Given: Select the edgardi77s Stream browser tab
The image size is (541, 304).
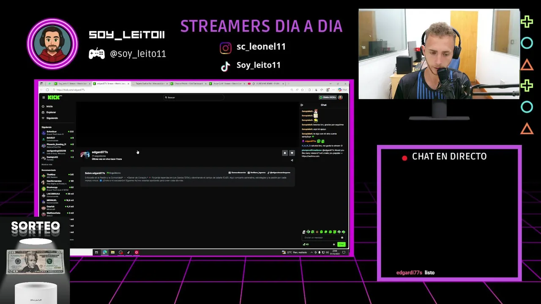Looking at the screenshot, I should [x=111, y=84].
